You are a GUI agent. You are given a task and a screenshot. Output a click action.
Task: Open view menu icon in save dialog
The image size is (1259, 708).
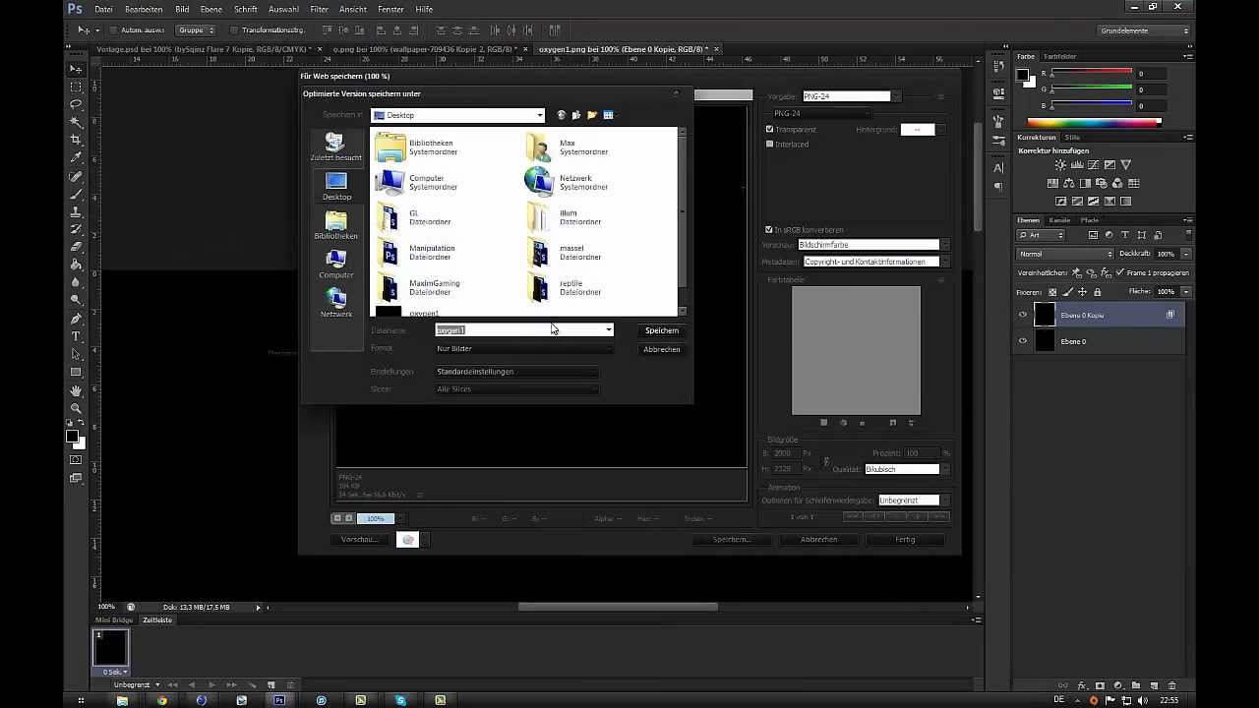tap(609, 115)
